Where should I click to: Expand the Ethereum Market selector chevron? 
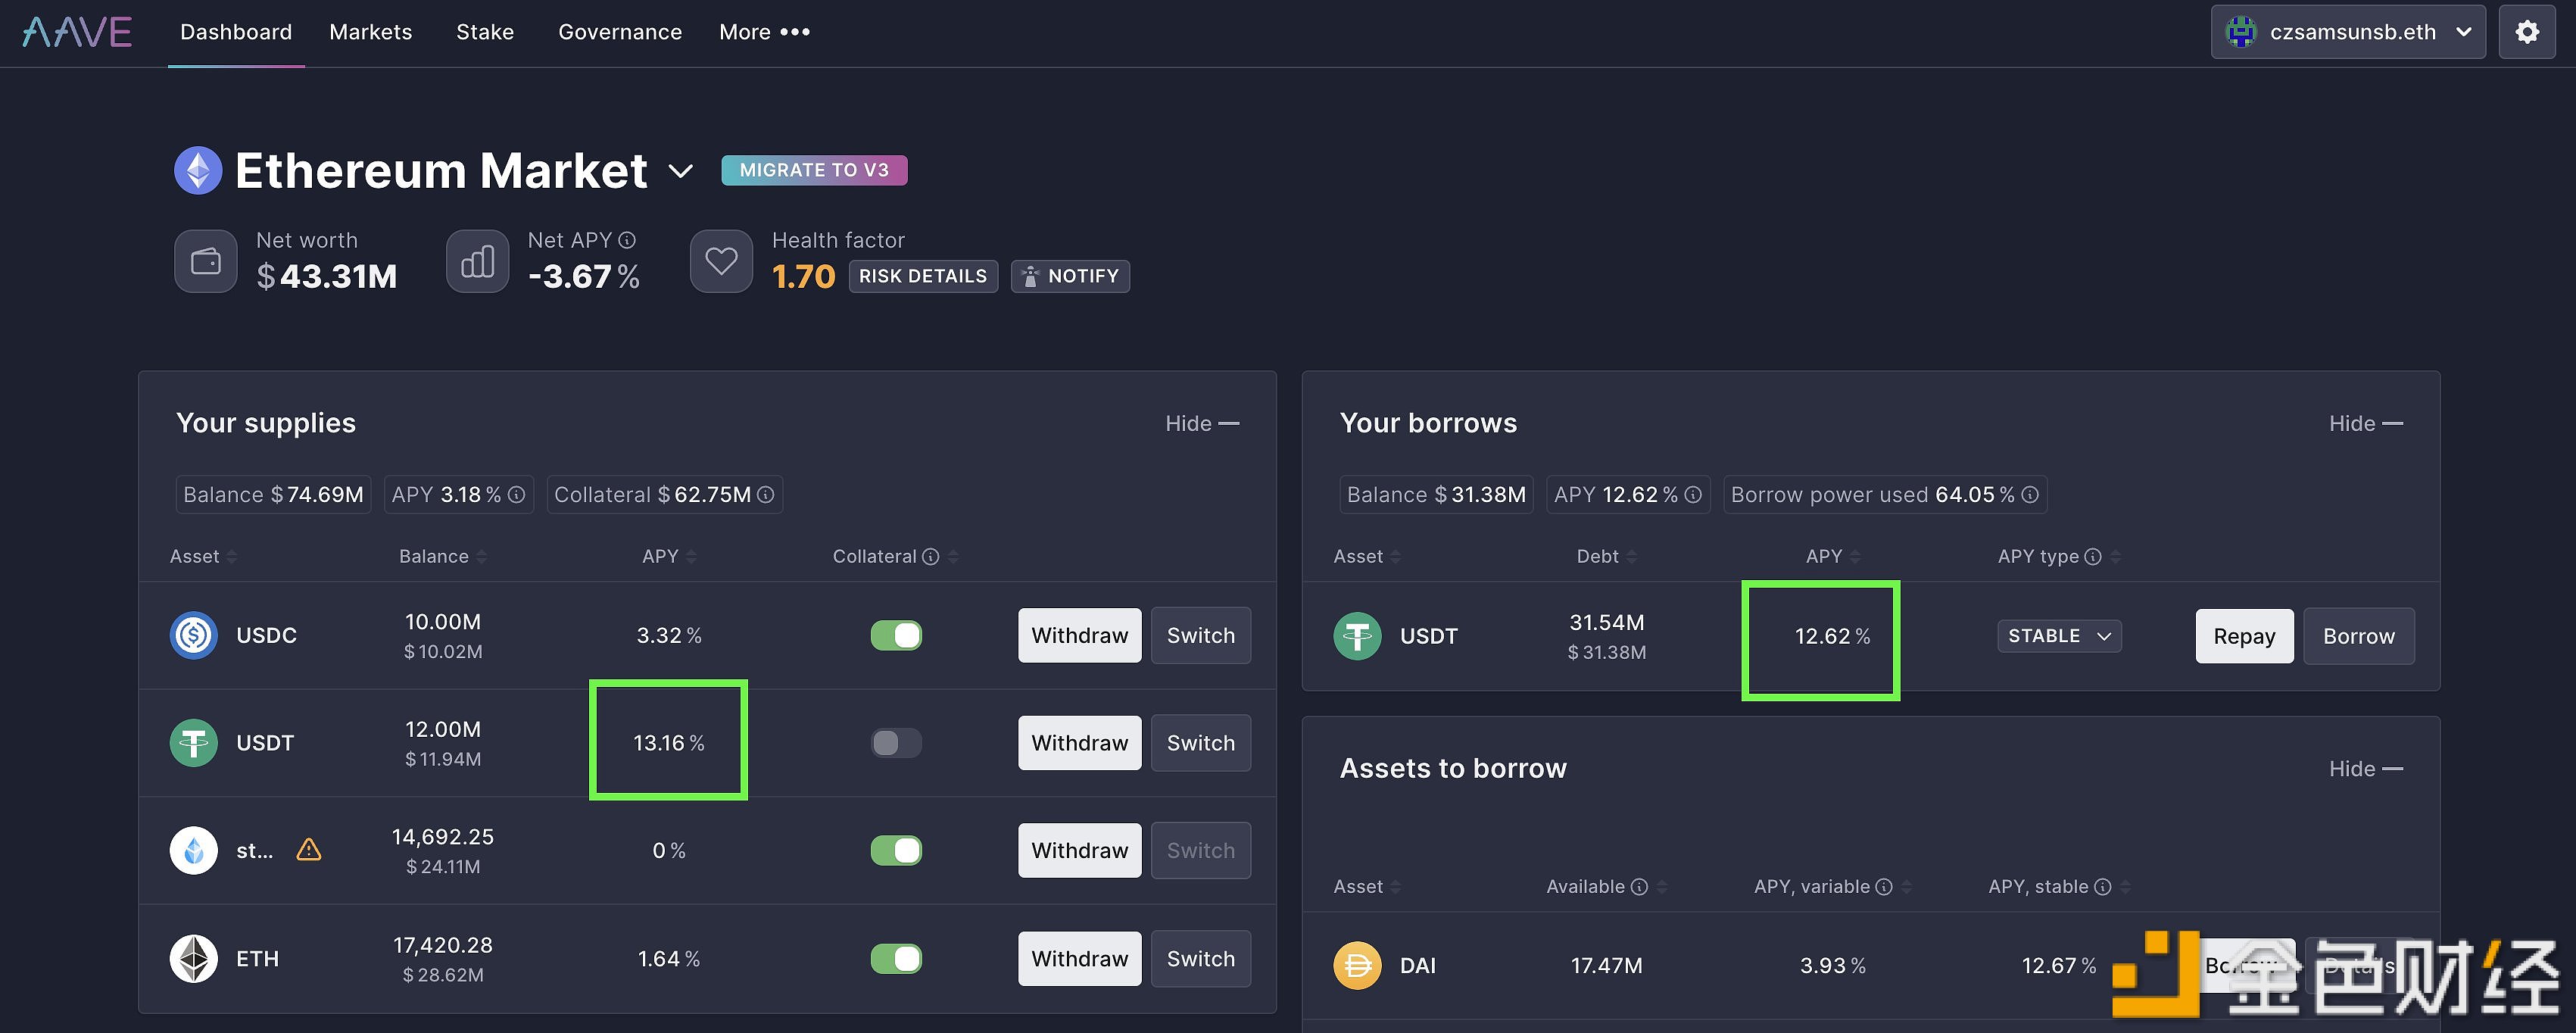(x=681, y=172)
